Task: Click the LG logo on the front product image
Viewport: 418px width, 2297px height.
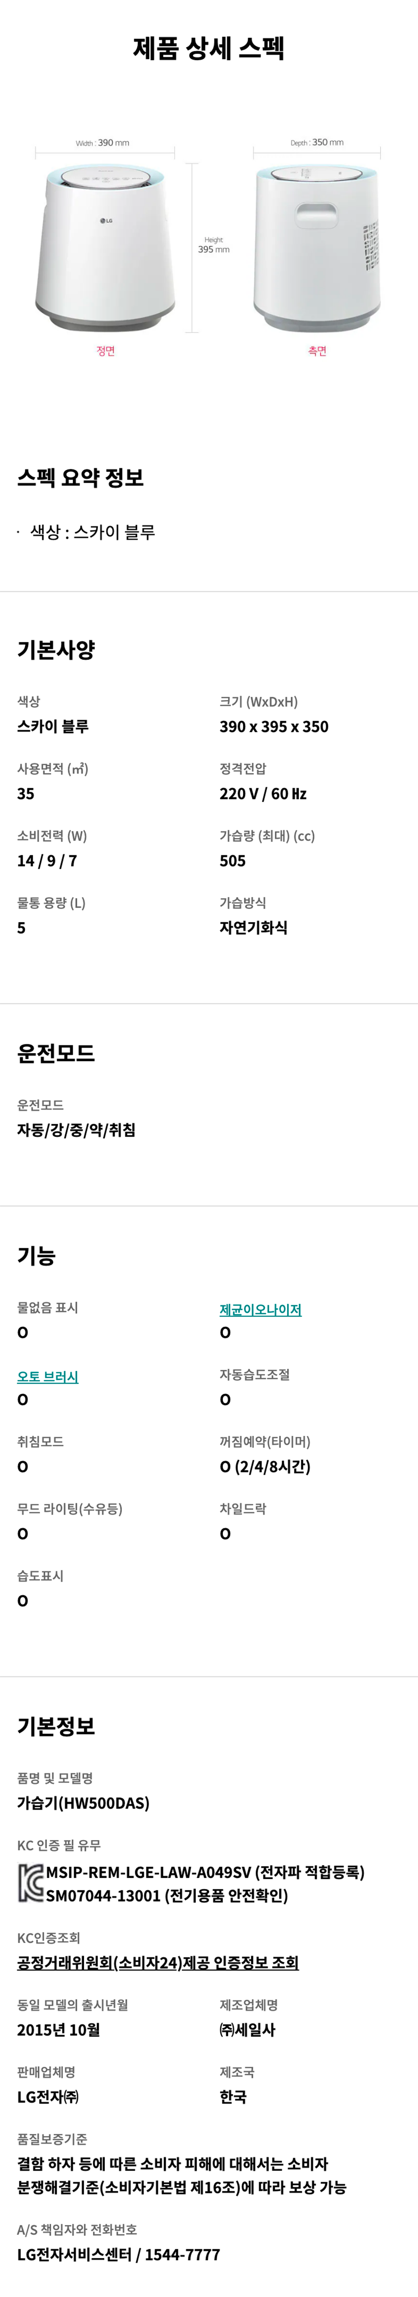Action: (x=105, y=220)
